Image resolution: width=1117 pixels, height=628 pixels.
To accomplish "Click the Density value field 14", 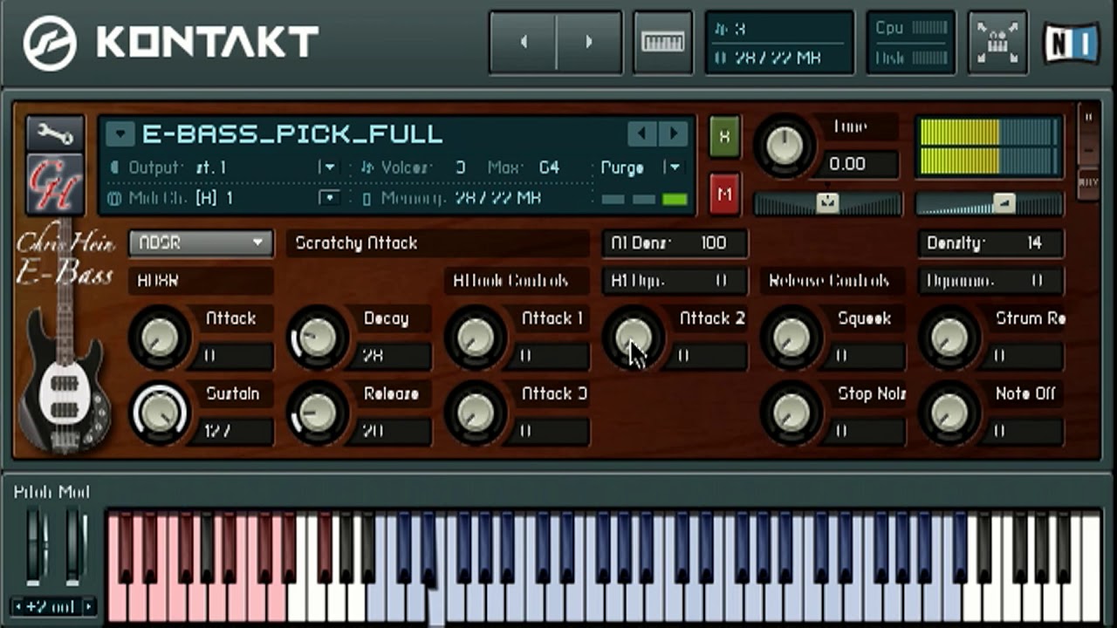I will (x=1034, y=243).
